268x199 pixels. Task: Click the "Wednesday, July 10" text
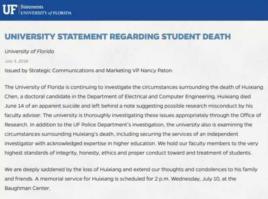[207, 179]
